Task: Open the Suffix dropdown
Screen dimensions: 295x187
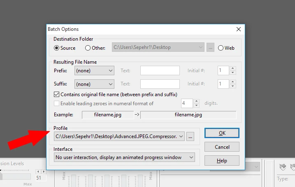Action: coord(94,84)
